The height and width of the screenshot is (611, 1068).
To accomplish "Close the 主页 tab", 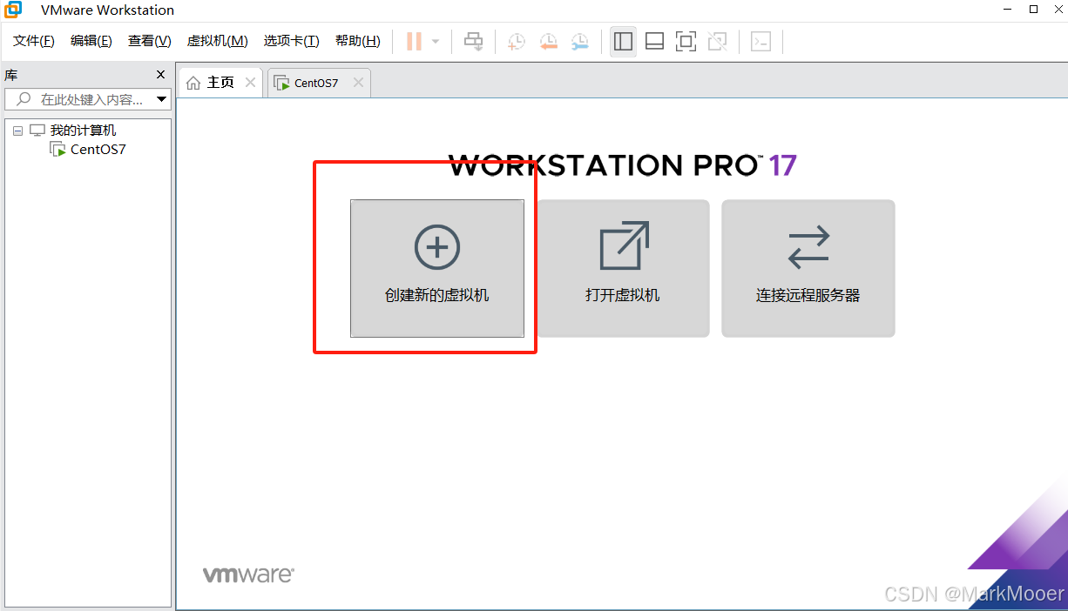I will tap(250, 83).
